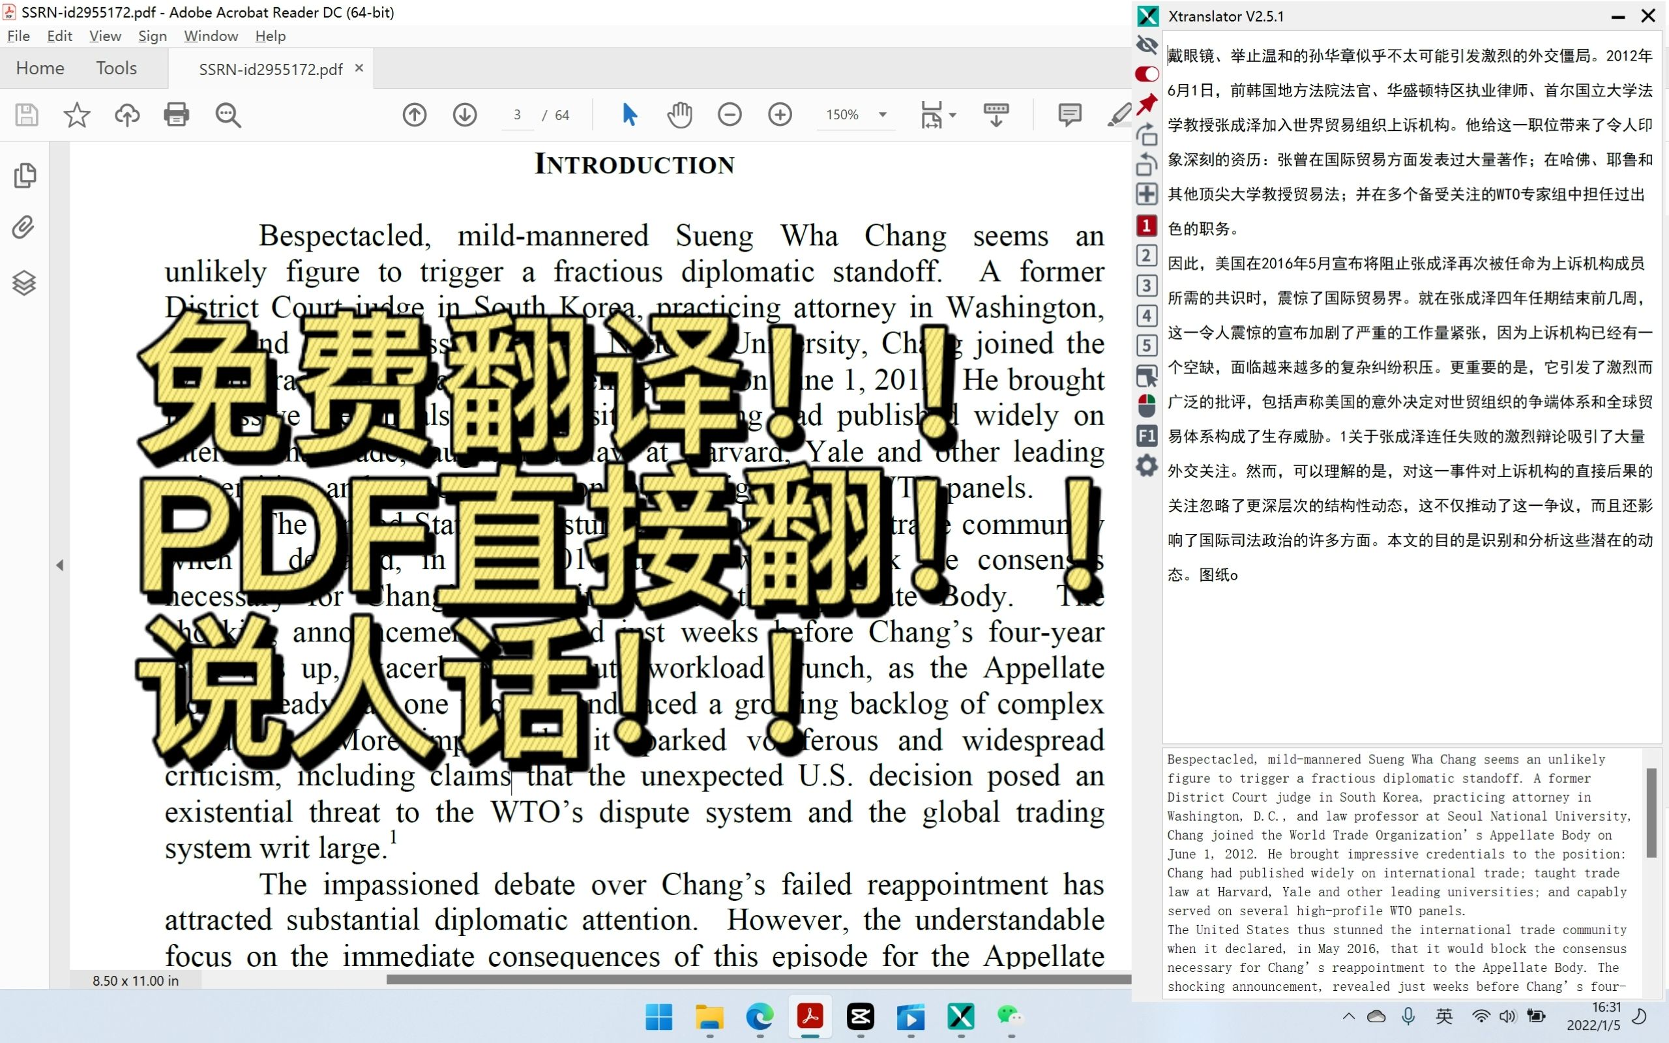Viewport: 1669px width, 1043px height.
Task: Switch to the Tools tab
Action: [116, 68]
